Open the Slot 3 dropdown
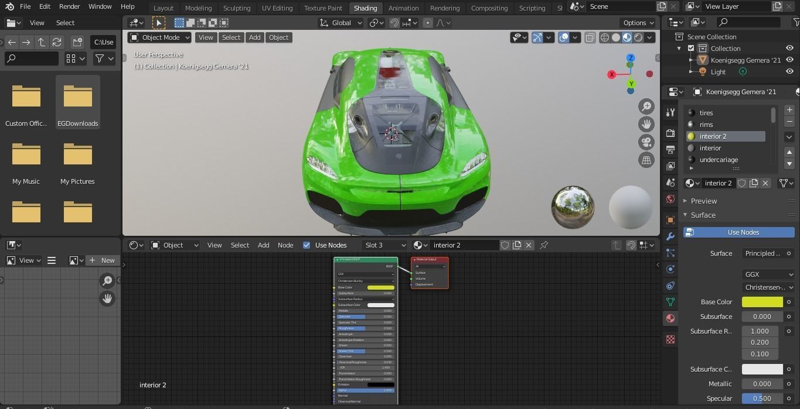The width and height of the screenshot is (800, 409). tap(384, 245)
